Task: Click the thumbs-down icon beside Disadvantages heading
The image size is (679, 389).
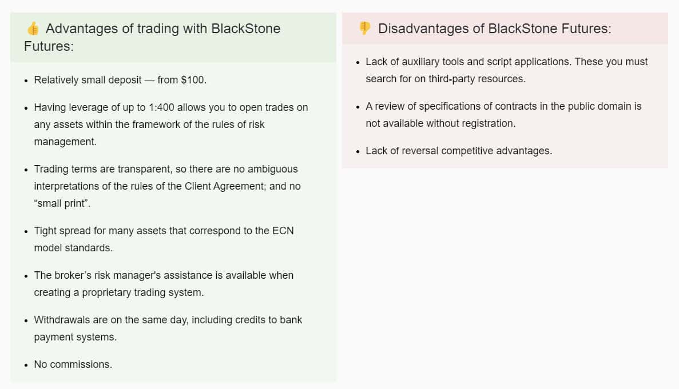Action: [x=364, y=28]
